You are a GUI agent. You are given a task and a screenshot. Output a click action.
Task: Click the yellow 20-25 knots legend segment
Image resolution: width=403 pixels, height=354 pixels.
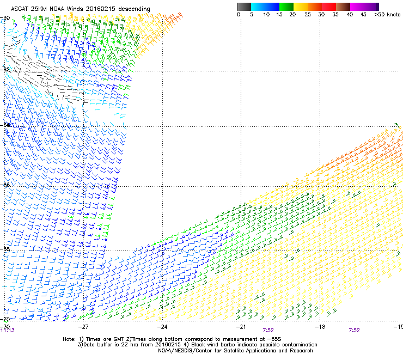[301, 7]
